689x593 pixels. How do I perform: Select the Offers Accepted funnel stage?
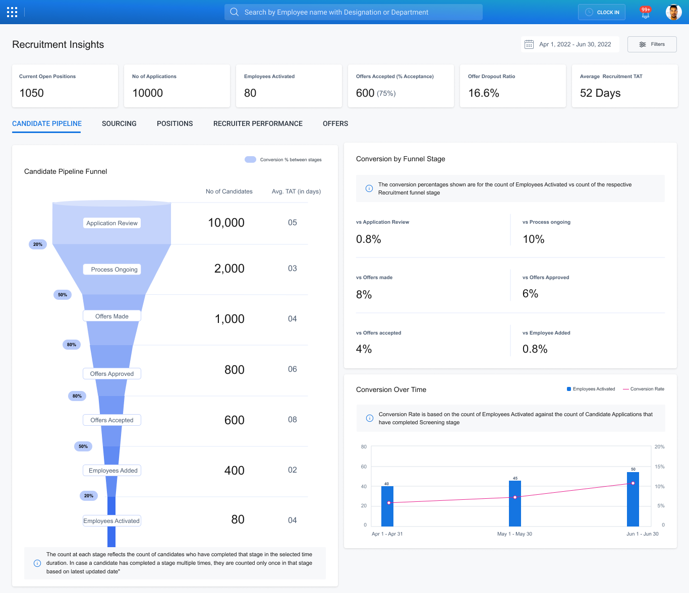point(112,420)
